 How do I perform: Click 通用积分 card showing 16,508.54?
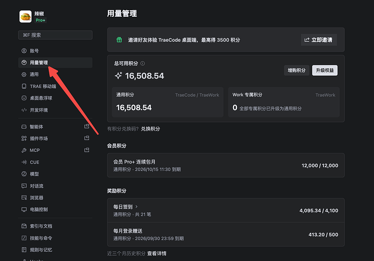tap(167, 102)
